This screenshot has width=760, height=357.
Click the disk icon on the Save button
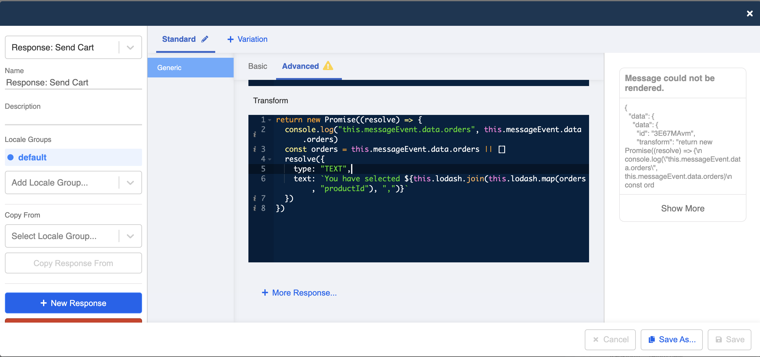719,339
